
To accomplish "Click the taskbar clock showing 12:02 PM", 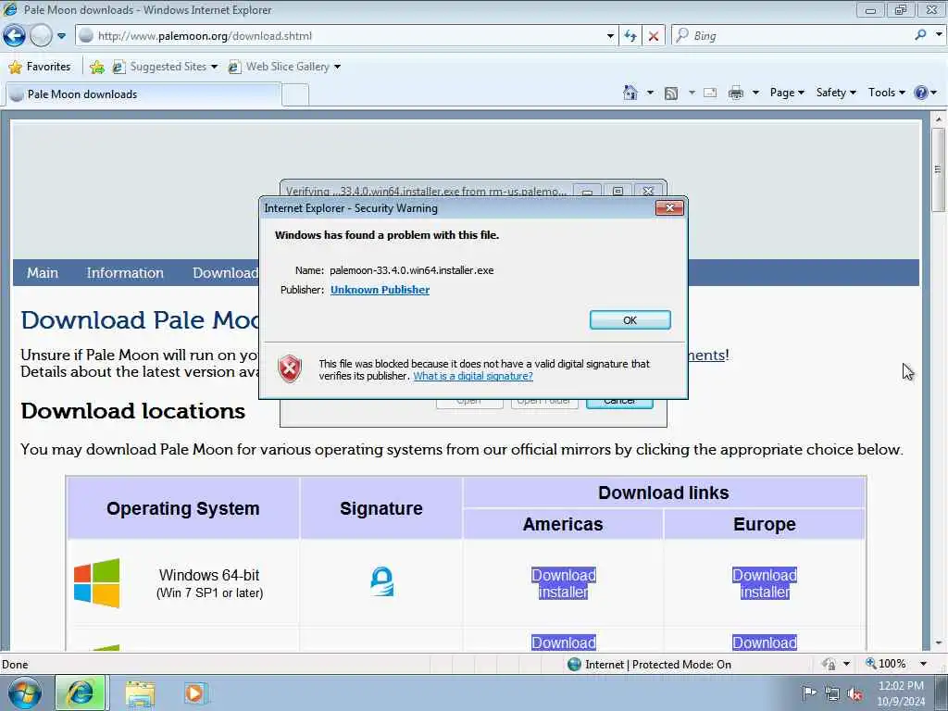I will coord(901,693).
